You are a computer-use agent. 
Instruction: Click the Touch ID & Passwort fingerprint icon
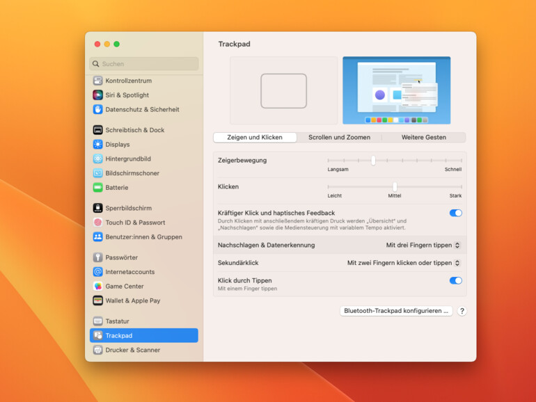coord(98,223)
